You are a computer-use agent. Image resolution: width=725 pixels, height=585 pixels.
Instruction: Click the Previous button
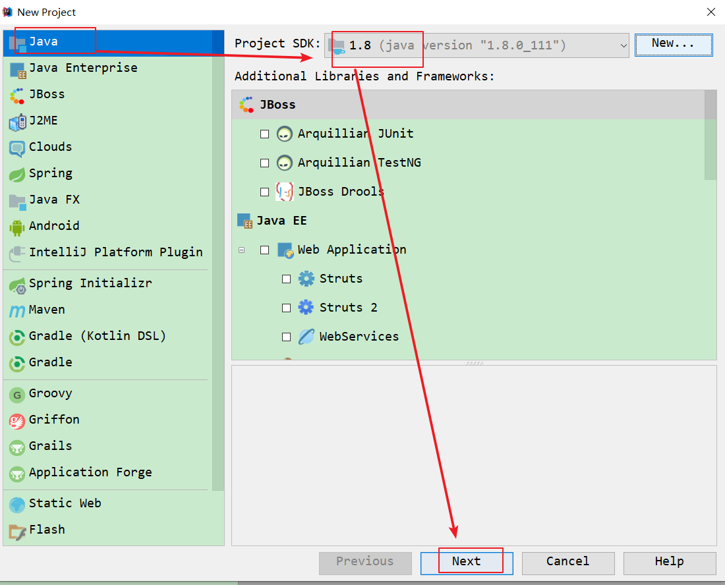[365, 563]
